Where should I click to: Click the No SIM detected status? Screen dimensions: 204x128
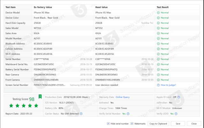point(69,114)
